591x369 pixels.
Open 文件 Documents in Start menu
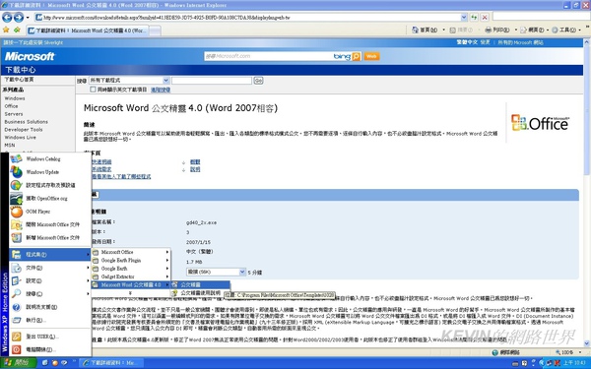point(50,268)
